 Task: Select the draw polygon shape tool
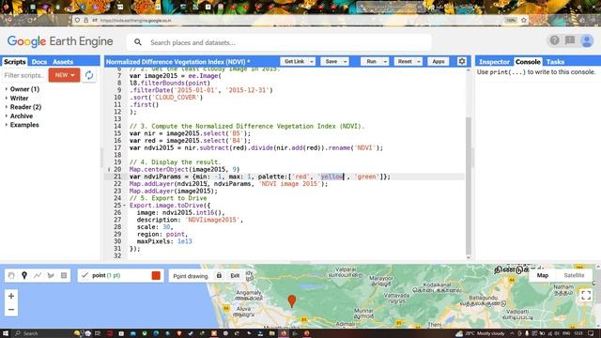[x=50, y=275]
